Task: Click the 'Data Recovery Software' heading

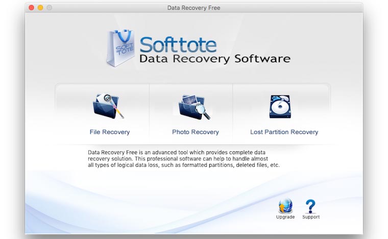Action: 215,59
